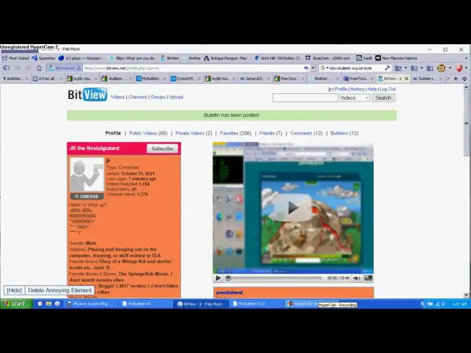Switch to HyperCam taskbar item

[300, 304]
